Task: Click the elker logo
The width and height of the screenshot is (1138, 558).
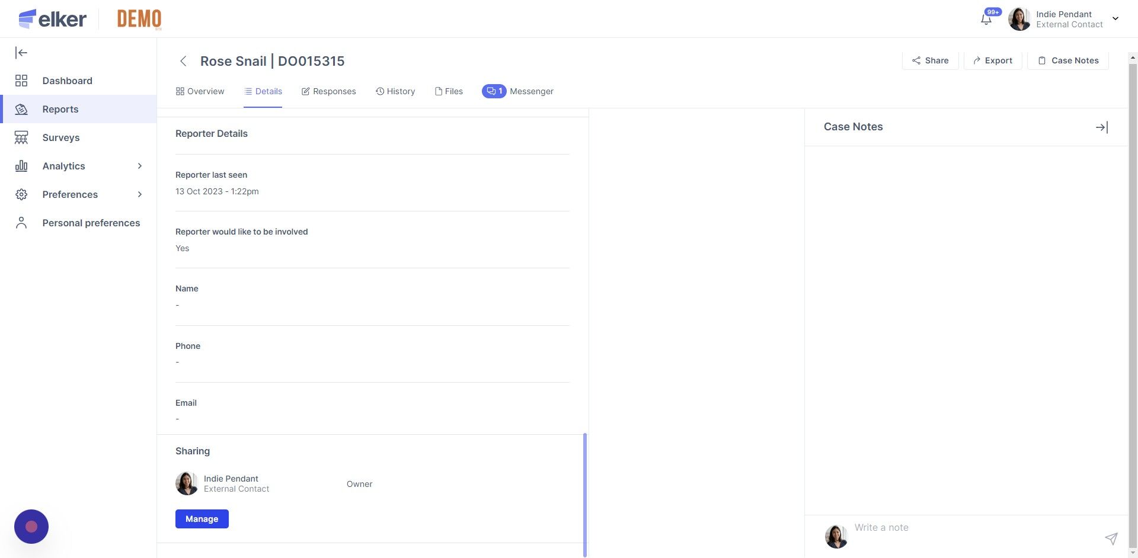Action: point(52,19)
